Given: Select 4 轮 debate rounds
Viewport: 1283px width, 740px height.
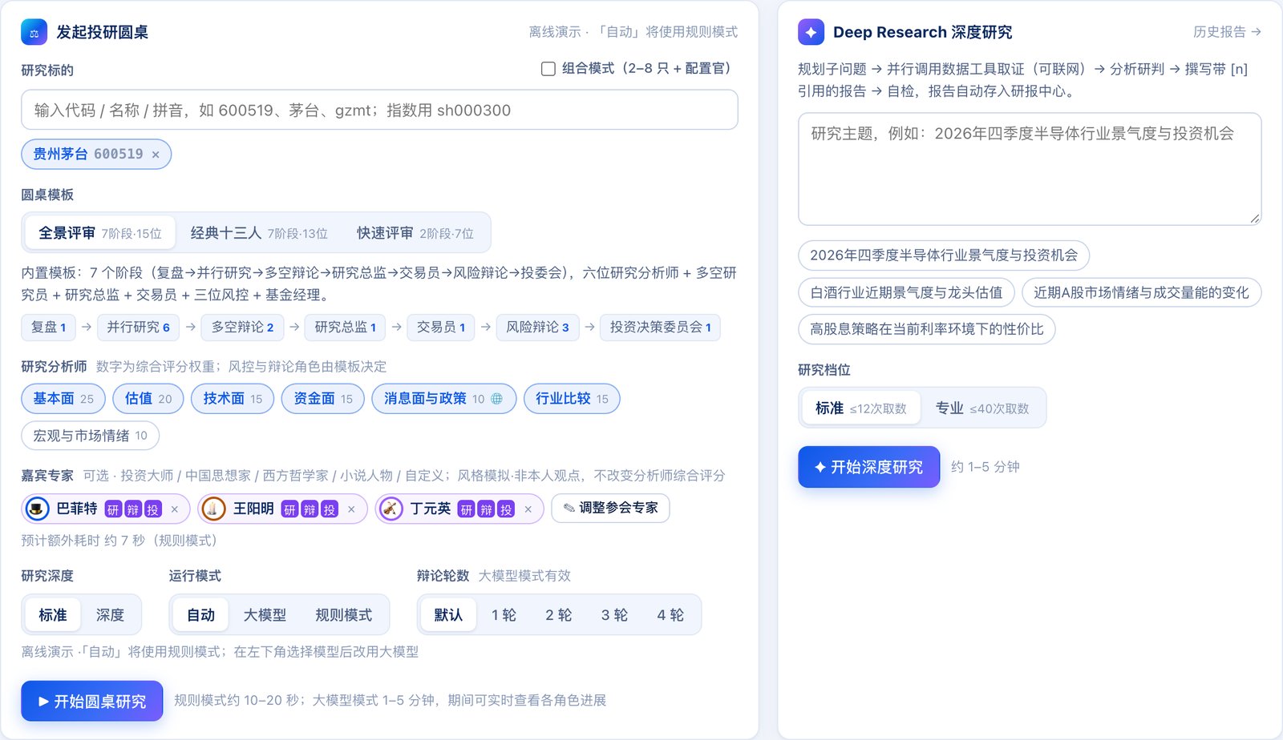Looking at the screenshot, I should click(670, 615).
